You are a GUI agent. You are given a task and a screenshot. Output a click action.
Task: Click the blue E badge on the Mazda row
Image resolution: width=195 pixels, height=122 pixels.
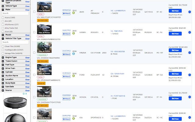tap(74, 54)
